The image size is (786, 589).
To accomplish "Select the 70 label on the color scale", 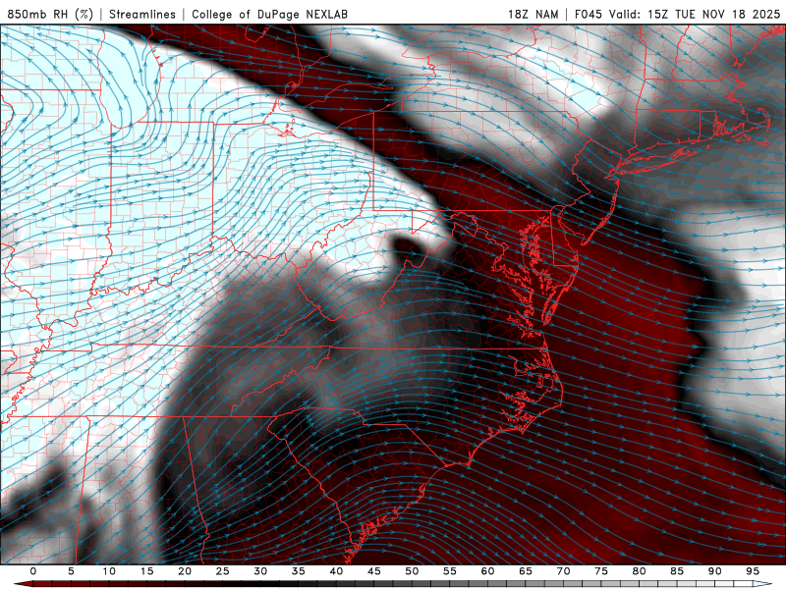I will coord(563,571).
